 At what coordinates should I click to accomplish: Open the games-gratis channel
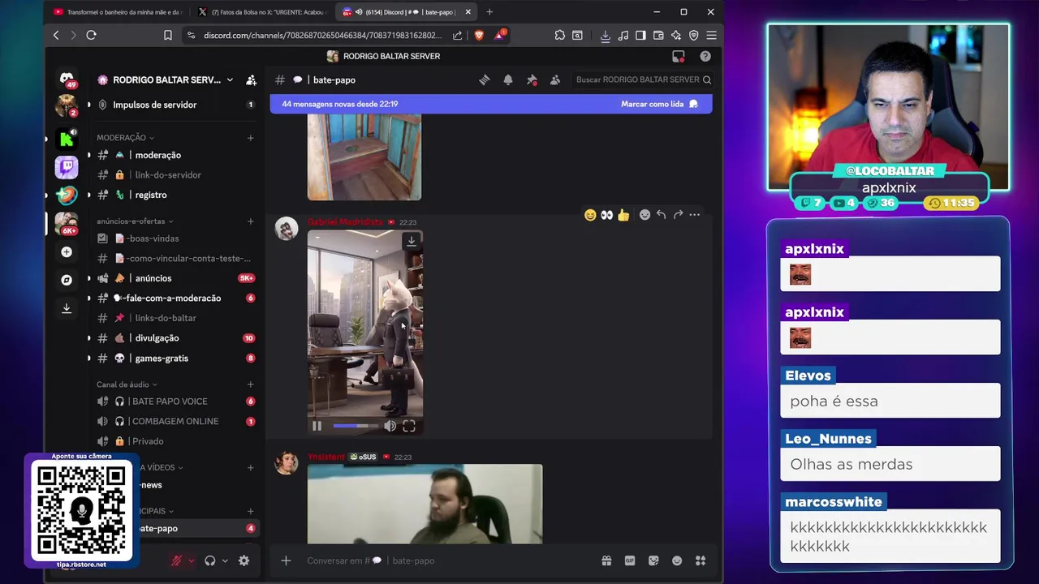pyautogui.click(x=175, y=358)
